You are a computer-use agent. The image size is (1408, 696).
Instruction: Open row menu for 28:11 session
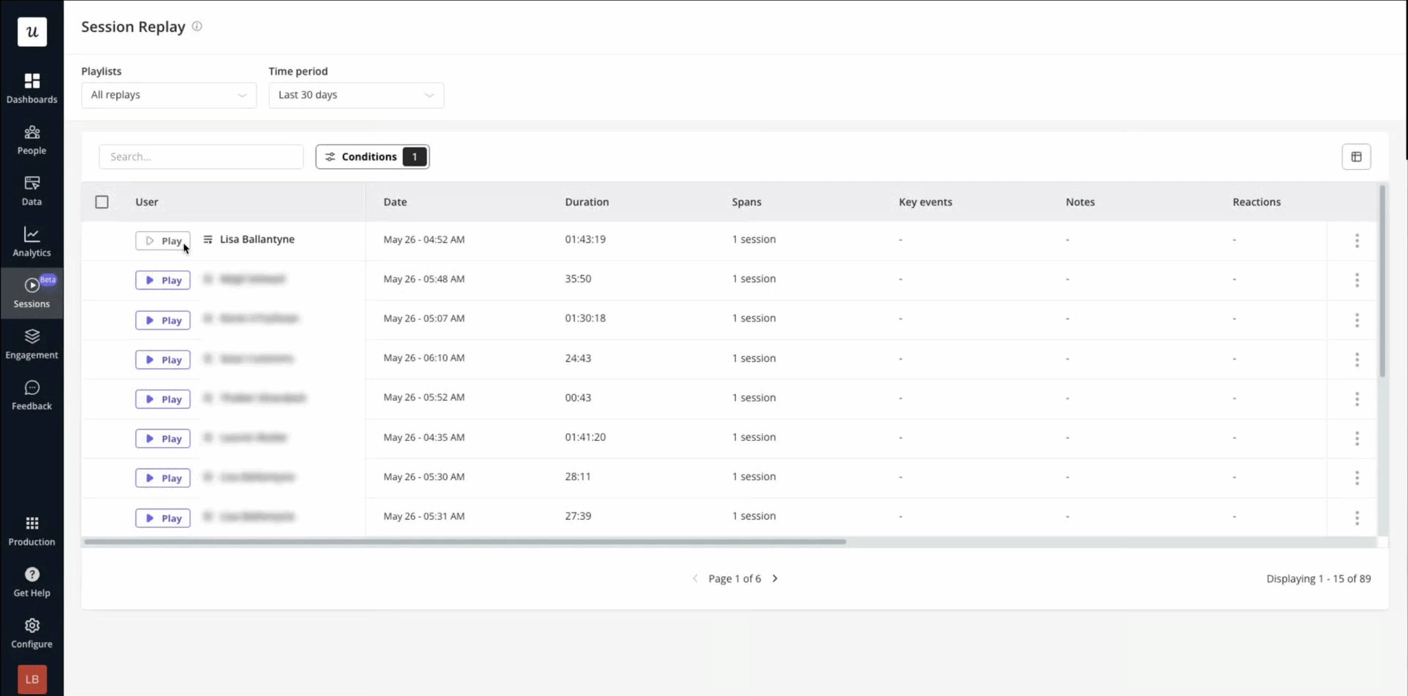coord(1357,478)
